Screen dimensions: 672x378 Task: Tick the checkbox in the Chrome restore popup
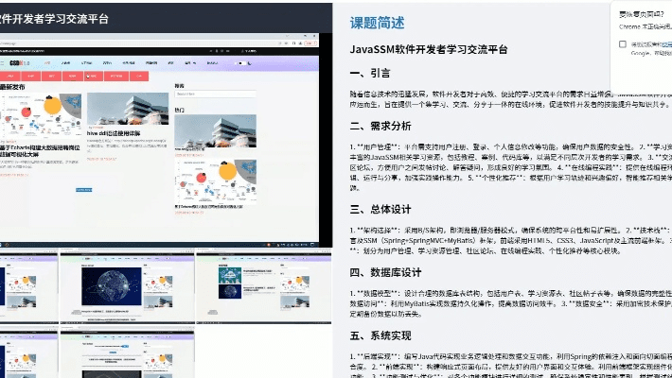tap(622, 44)
